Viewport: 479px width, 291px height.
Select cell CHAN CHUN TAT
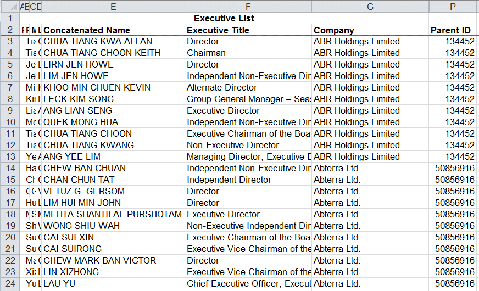click(113, 180)
